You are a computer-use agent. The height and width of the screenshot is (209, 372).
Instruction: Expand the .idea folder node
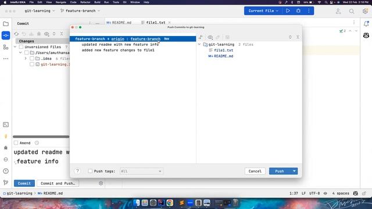click(26, 58)
